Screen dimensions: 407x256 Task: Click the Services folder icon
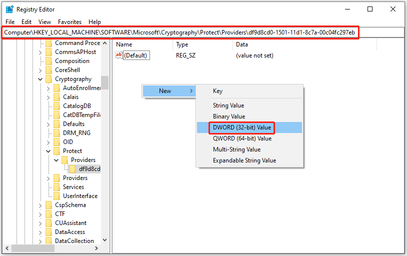pos(56,187)
